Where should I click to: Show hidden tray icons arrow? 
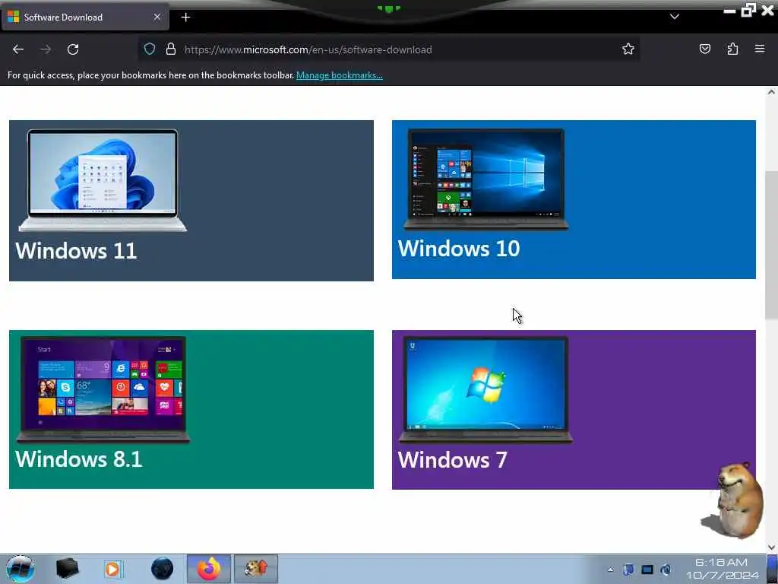tap(610, 570)
